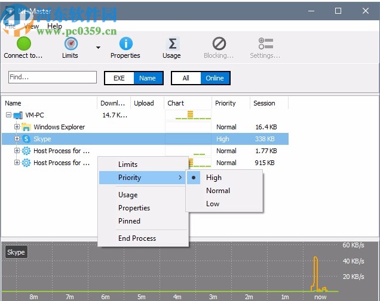Open the Limits gauge tool
The image size is (380, 301).
pyautogui.click(x=71, y=44)
